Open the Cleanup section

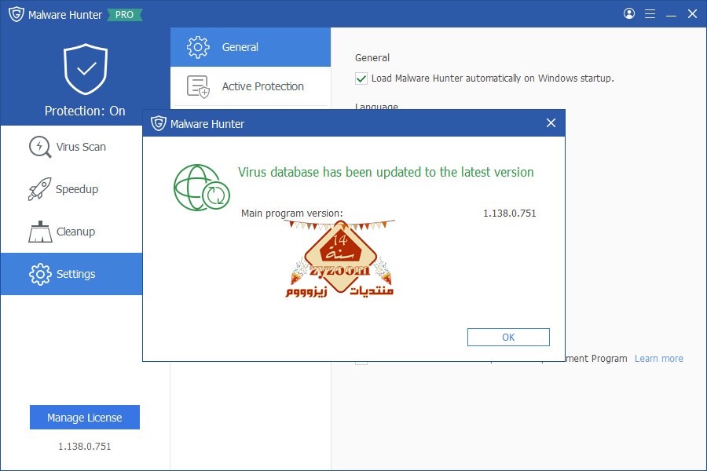click(71, 232)
